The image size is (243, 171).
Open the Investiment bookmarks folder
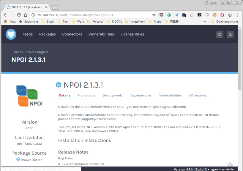pyautogui.click(x=135, y=21)
